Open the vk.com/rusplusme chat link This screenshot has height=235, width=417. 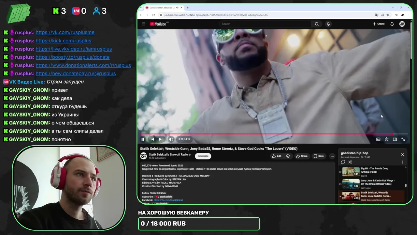(65, 32)
